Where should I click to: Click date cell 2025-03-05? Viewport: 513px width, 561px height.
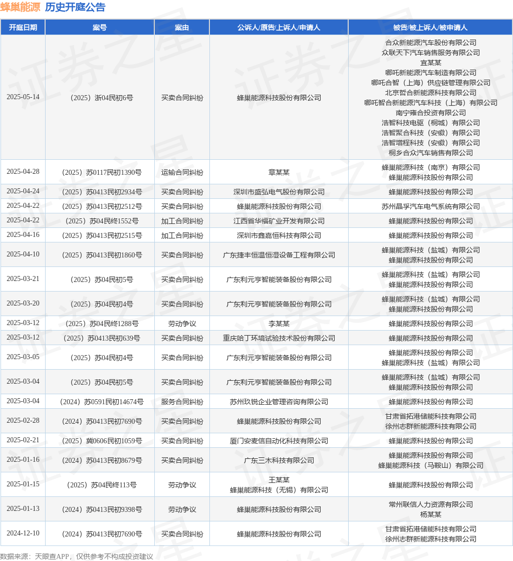23,357
